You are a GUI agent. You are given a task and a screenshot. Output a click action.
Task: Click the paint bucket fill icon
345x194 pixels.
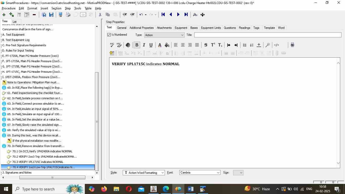pos(167,45)
